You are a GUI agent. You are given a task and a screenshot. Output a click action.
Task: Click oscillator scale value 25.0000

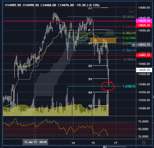click(x=143, y=137)
